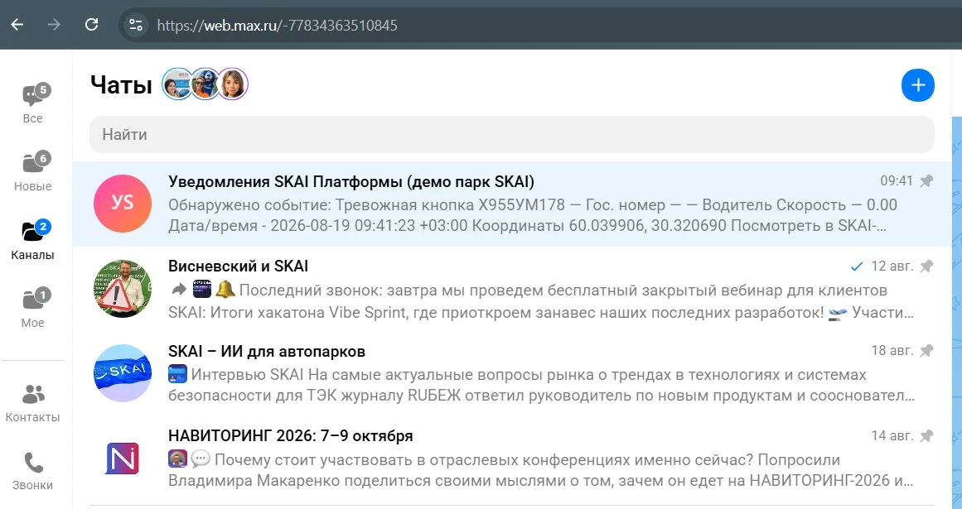Viewport: 962px width, 509px height.
Task: Click the 14 авг. date
Action: (x=892, y=435)
